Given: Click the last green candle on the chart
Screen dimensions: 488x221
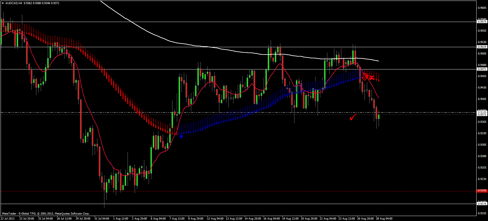Looking at the screenshot, I should [x=379, y=117].
